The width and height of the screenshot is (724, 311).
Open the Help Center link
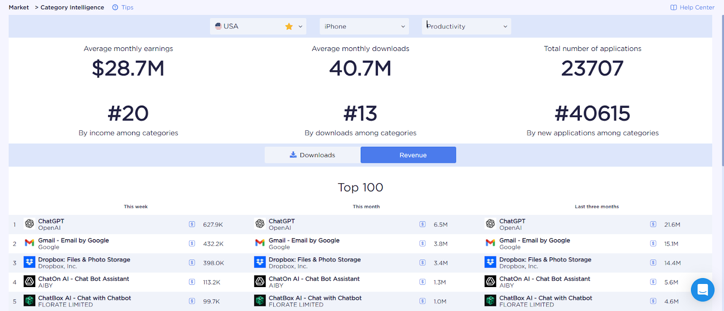click(697, 7)
